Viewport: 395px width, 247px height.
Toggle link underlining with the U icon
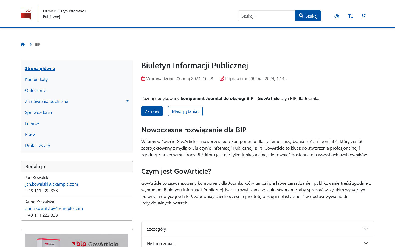(363, 16)
